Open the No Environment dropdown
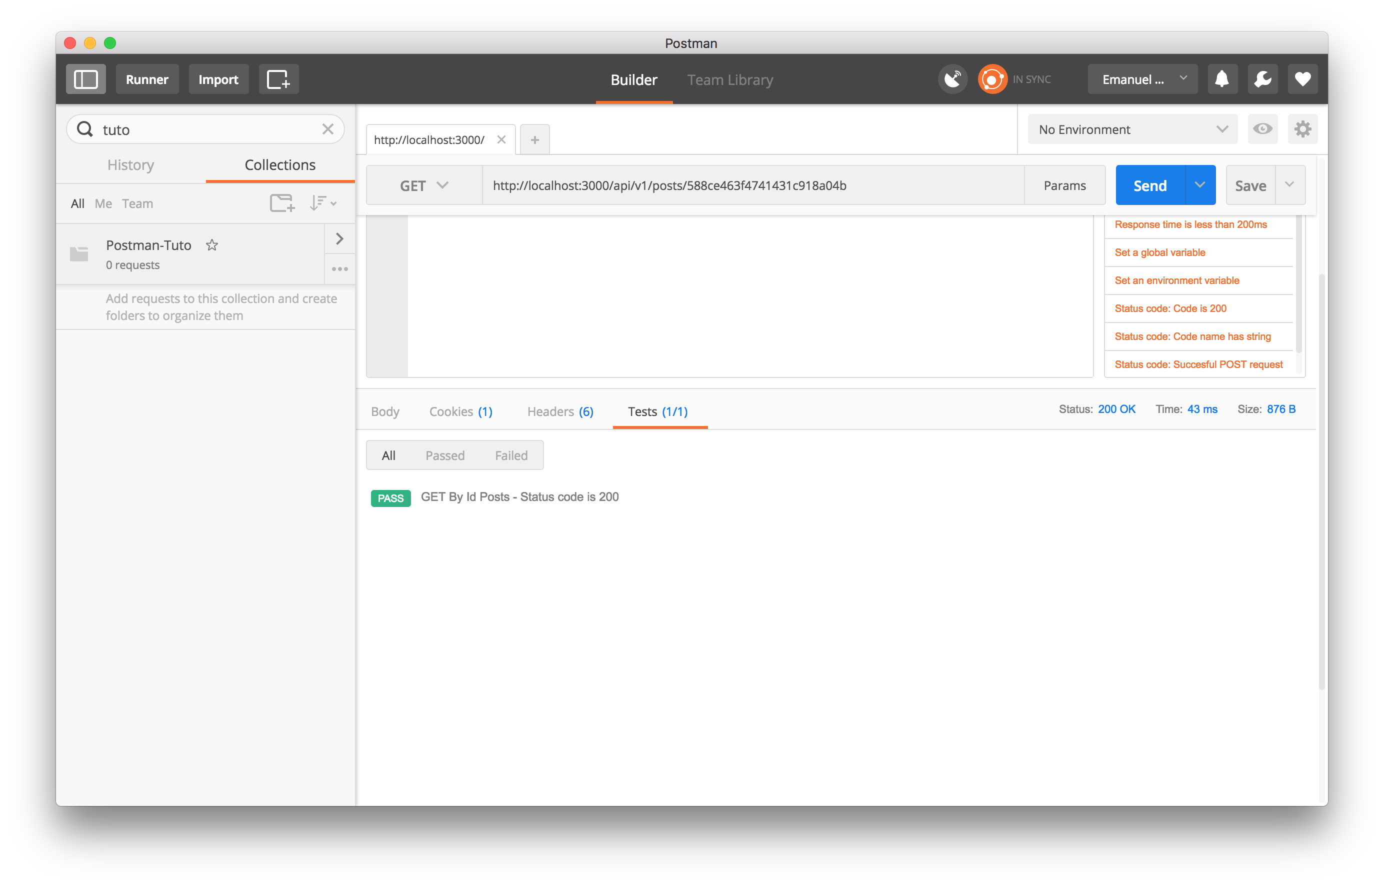The image size is (1384, 886). 1132,129
